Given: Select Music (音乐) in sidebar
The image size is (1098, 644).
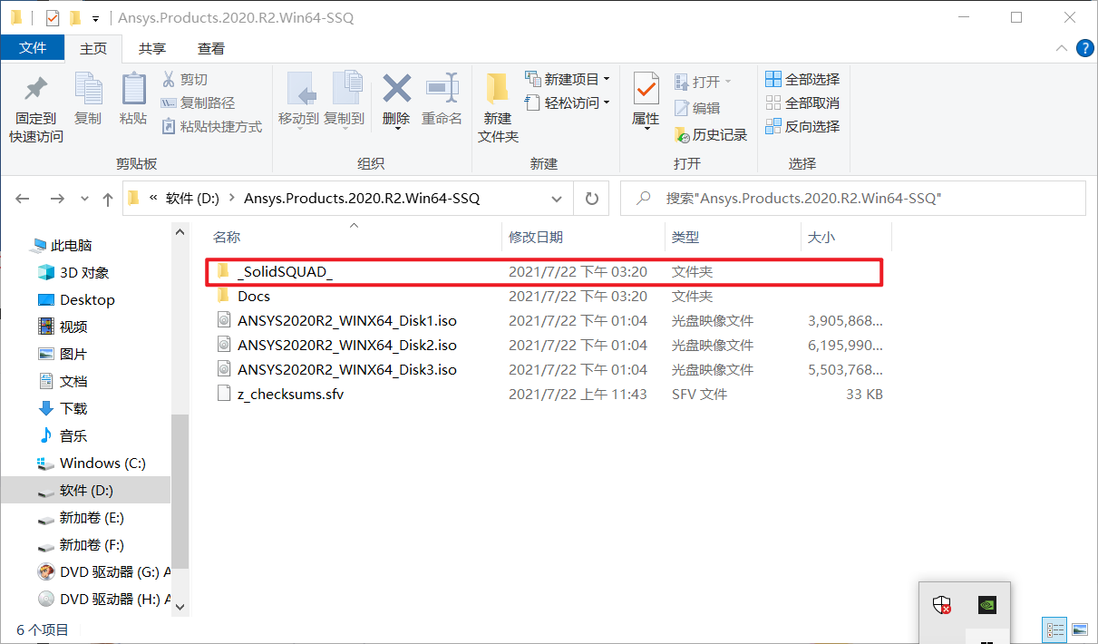Looking at the screenshot, I should click(x=63, y=435).
